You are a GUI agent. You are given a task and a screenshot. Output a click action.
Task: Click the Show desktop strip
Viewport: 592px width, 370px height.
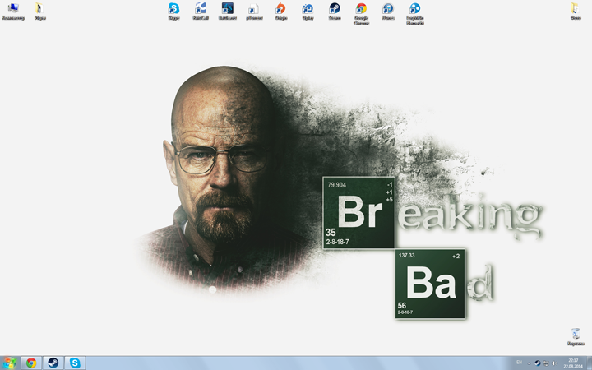(x=589, y=363)
